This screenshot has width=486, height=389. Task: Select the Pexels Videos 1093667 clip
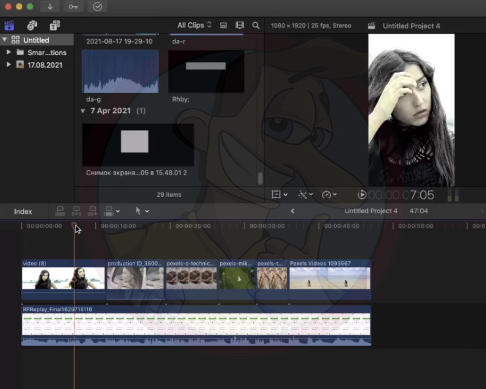pos(330,279)
